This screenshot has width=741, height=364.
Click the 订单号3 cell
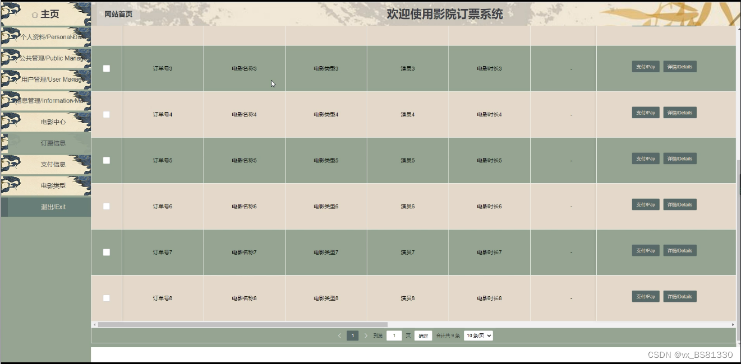coord(163,68)
